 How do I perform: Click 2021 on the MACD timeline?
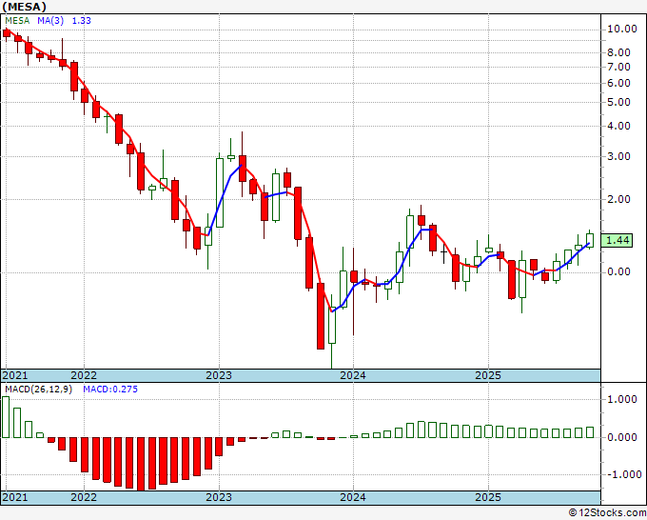15,497
